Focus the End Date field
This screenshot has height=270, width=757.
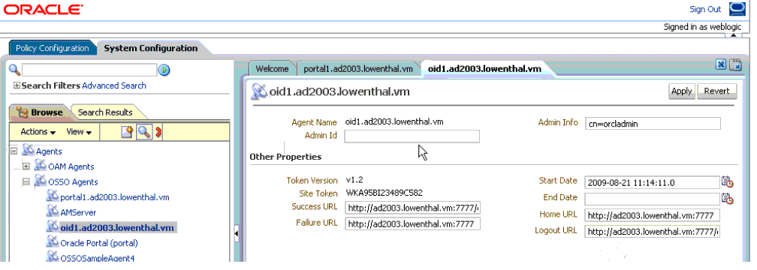click(x=652, y=199)
